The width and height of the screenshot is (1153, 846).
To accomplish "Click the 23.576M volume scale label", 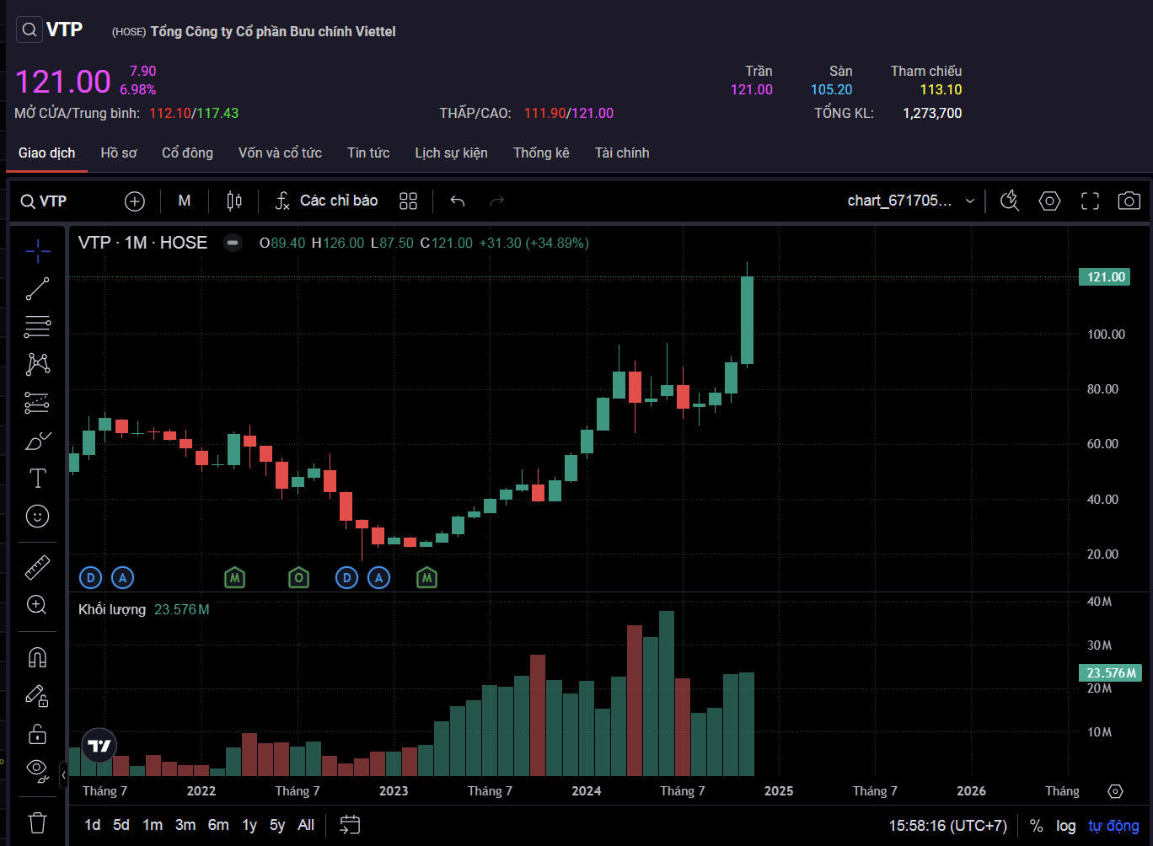I will pos(1110,672).
